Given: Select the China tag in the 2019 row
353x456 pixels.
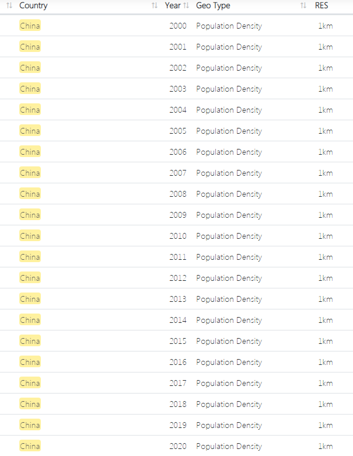Looking at the screenshot, I should pyautogui.click(x=30, y=425).
